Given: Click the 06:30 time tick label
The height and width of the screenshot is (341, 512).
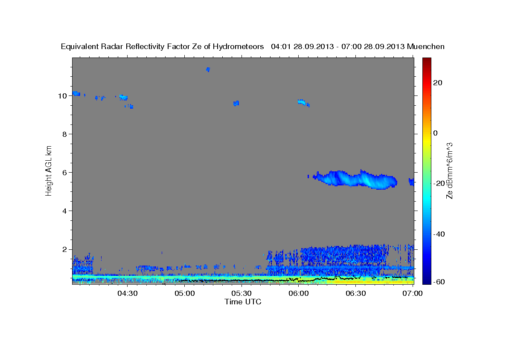Looking at the screenshot, I should click(x=356, y=293).
